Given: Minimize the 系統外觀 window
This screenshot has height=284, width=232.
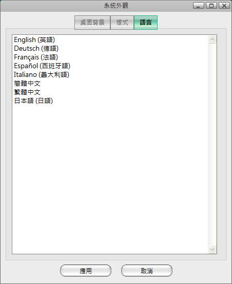Looking at the screenshot, I should (x=199, y=6).
